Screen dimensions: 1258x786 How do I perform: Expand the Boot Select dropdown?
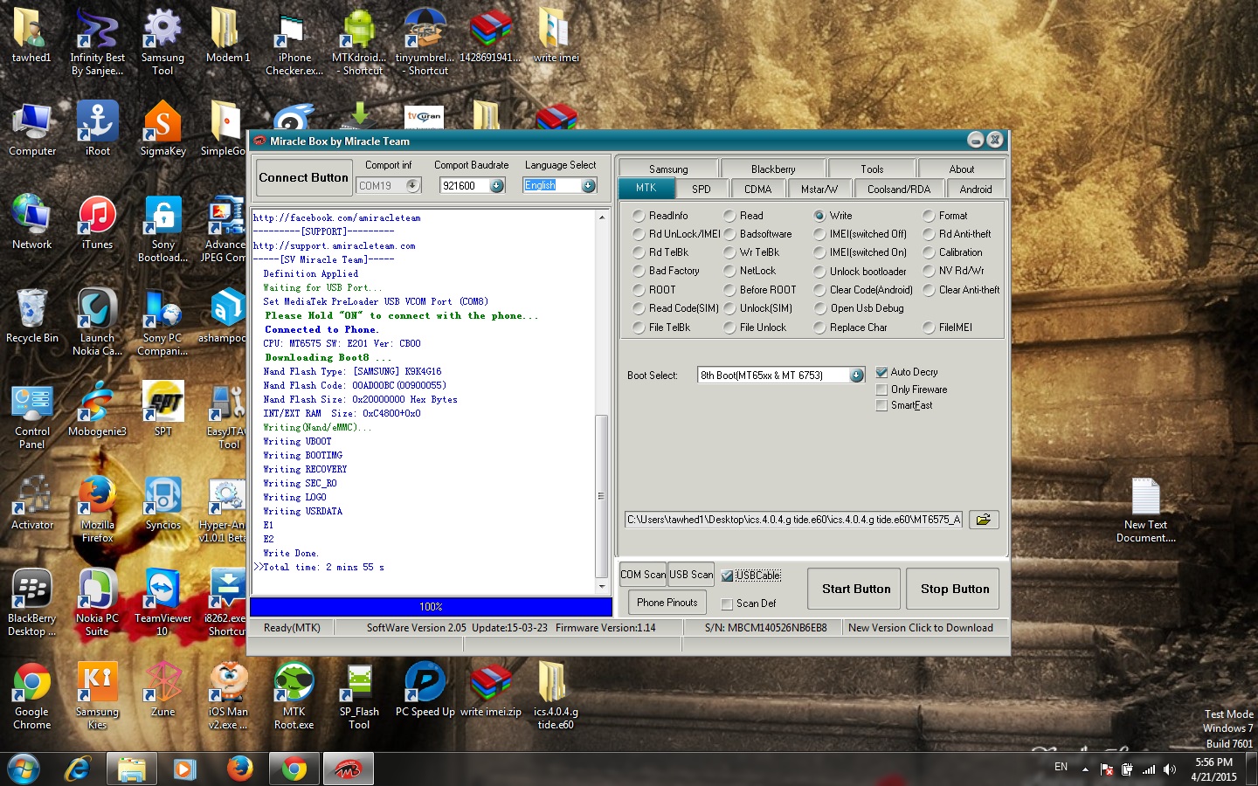[x=857, y=376]
